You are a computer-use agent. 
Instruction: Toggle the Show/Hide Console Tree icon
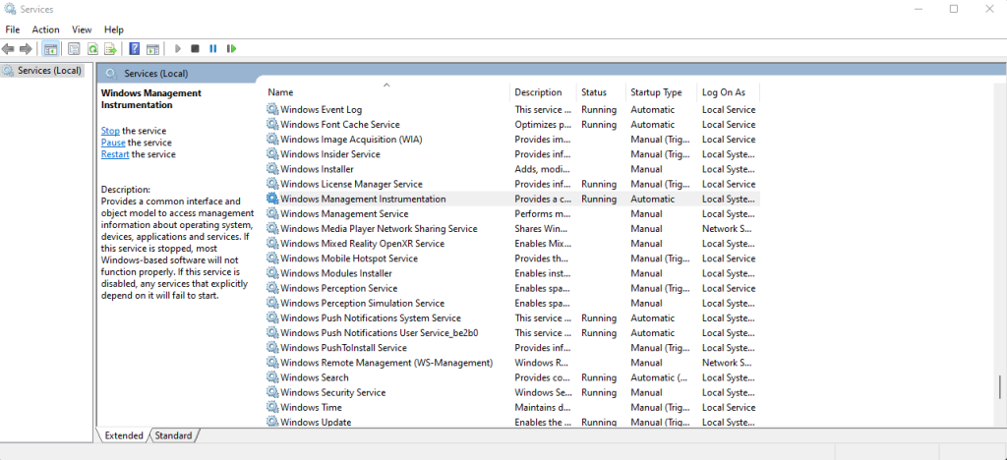tap(50, 49)
